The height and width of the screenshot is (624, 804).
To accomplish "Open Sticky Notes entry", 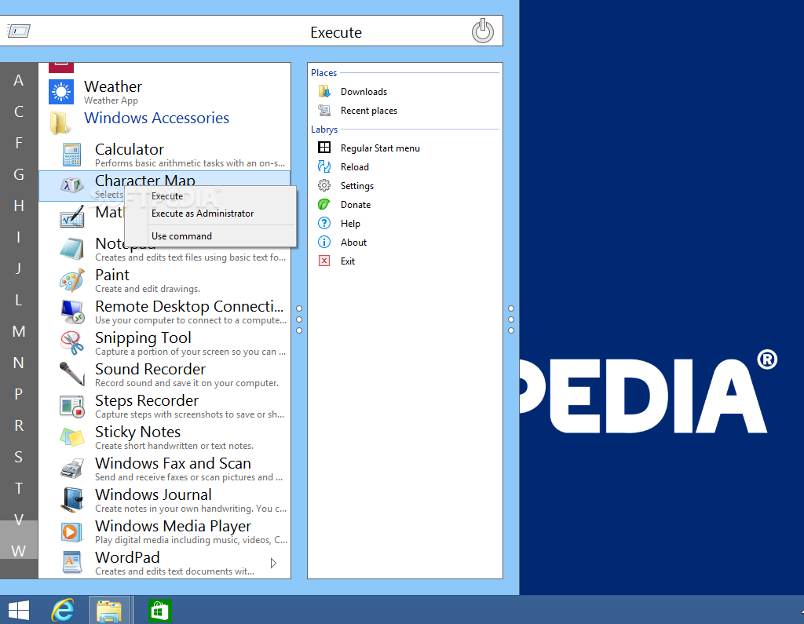I will (x=165, y=437).
